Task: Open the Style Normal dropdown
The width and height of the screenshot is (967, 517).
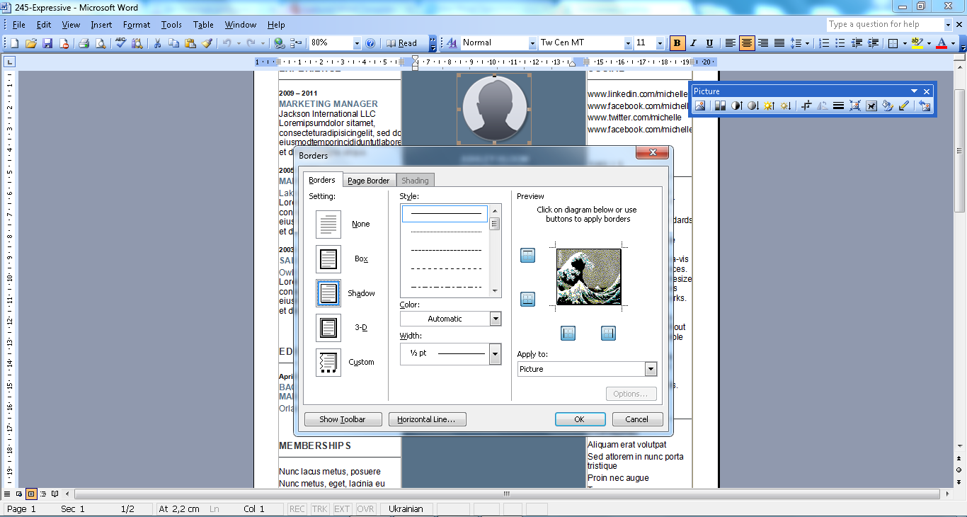Action: pos(532,43)
